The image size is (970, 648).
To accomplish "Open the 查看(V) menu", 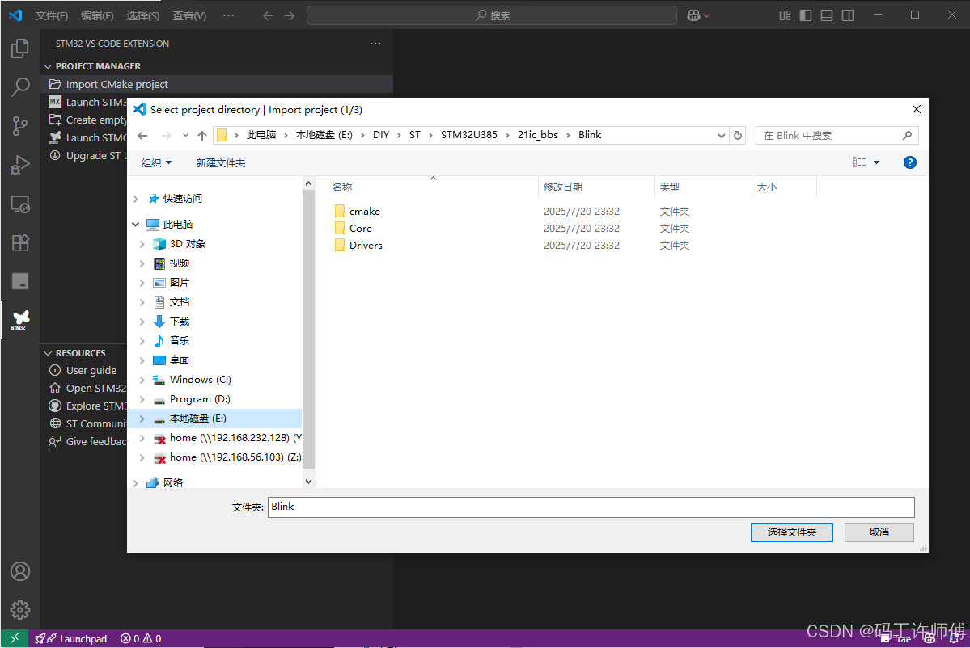I will tap(189, 15).
